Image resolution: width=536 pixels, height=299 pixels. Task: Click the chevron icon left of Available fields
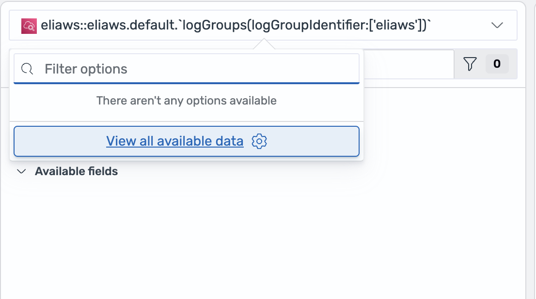tap(21, 171)
